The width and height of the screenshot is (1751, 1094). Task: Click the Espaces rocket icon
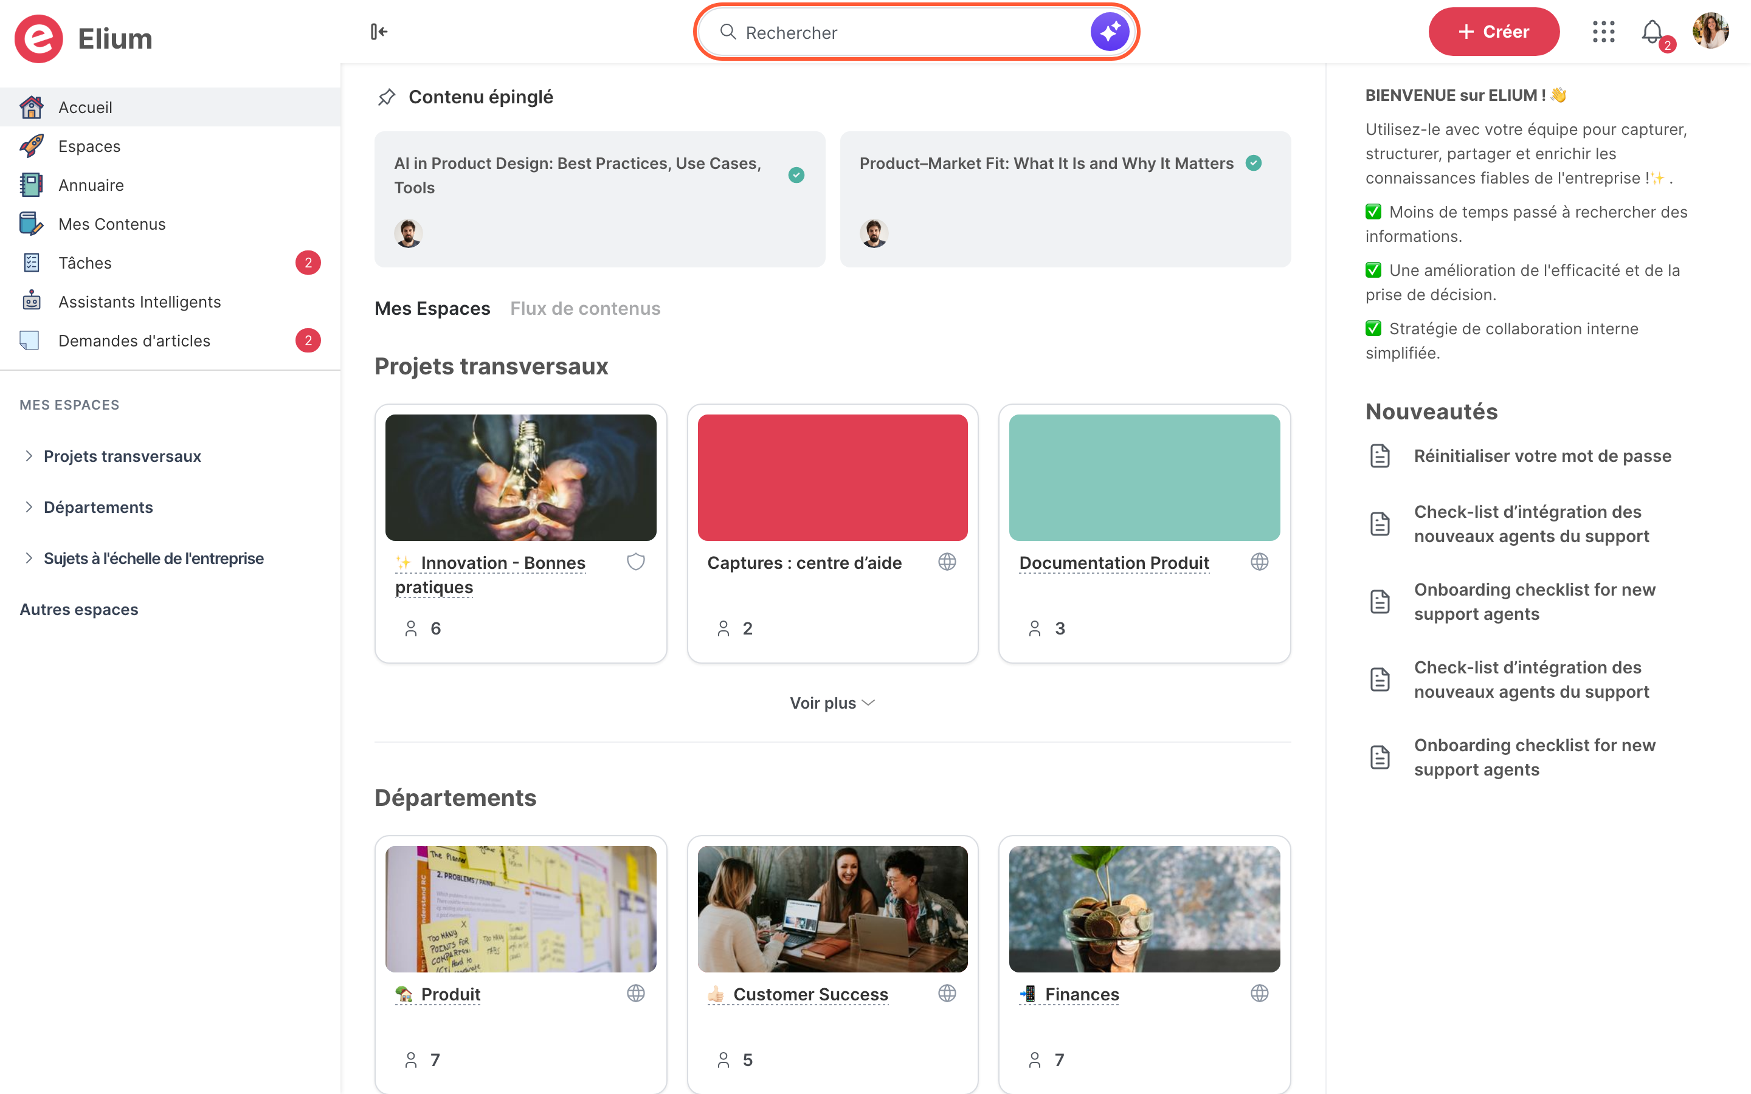[31, 146]
